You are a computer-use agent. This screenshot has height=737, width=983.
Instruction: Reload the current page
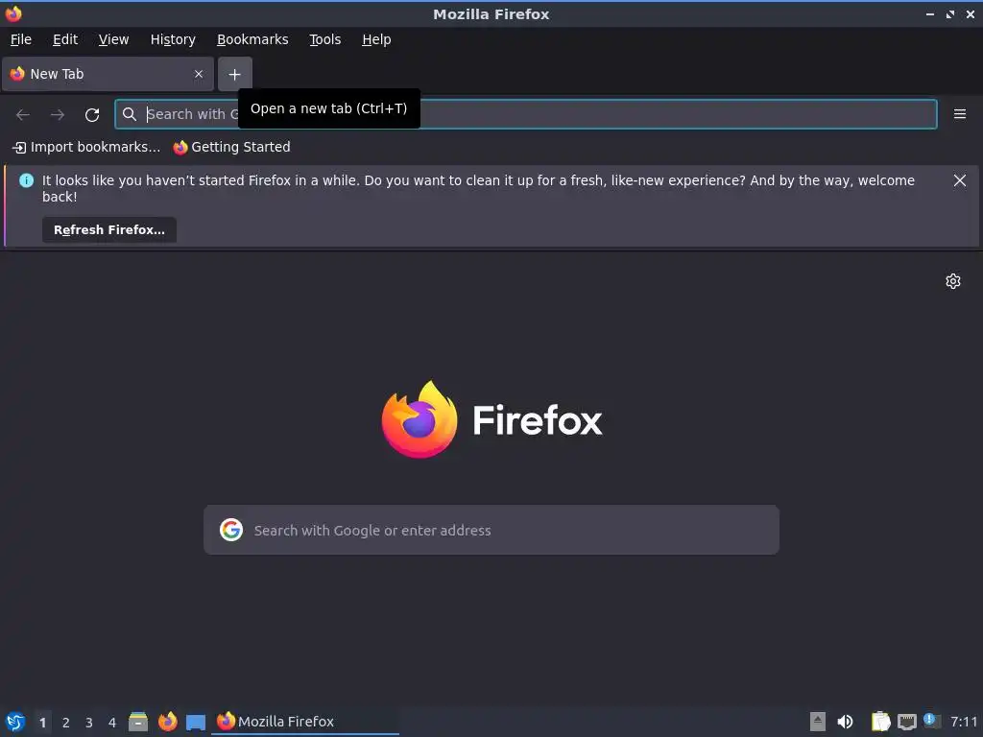[92, 115]
